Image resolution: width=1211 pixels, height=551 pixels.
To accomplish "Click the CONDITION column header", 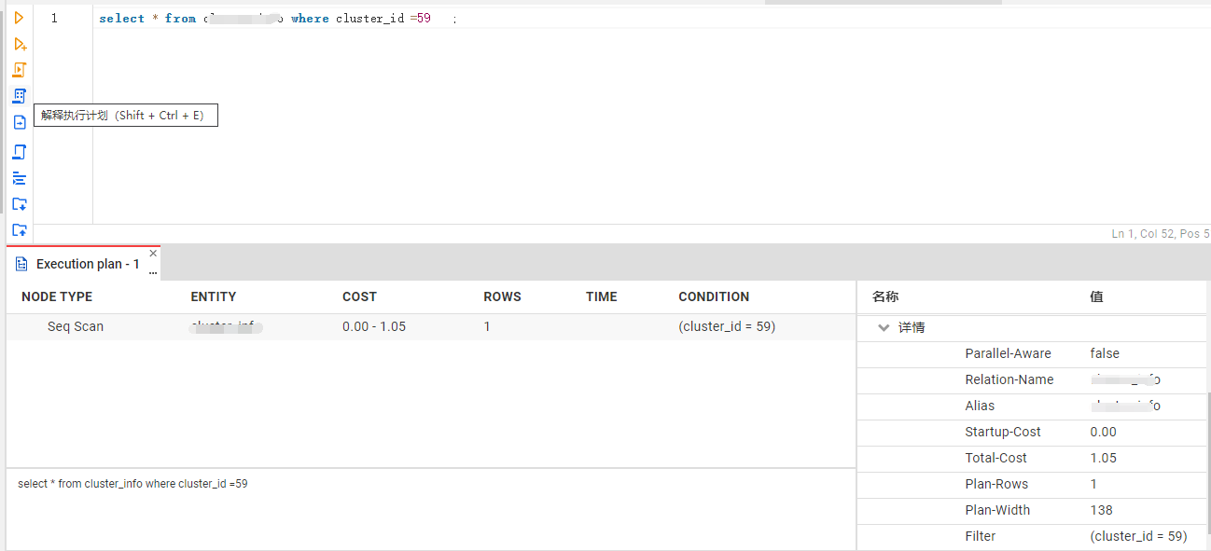I will pyautogui.click(x=714, y=296).
